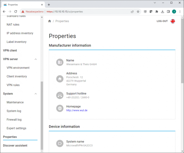Click the browser forward arrow
The image size is (184, 153).
coord(10,11)
